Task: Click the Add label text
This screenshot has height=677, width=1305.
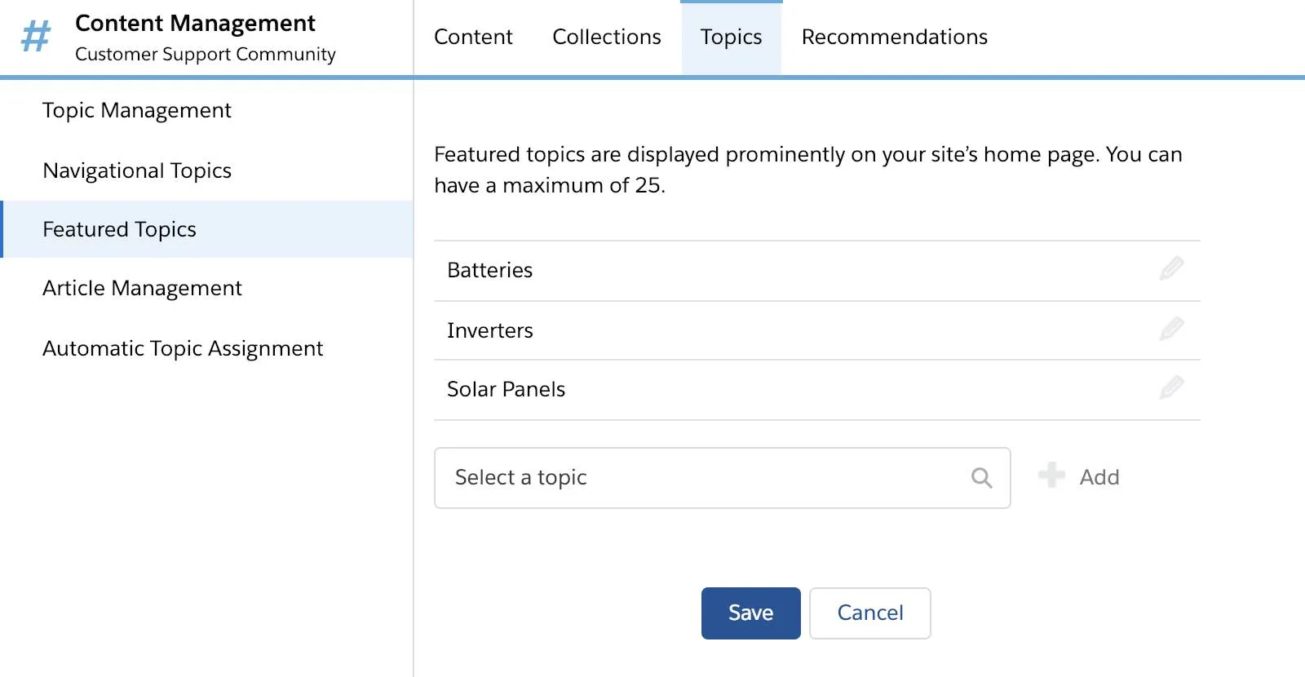Action: click(1099, 477)
